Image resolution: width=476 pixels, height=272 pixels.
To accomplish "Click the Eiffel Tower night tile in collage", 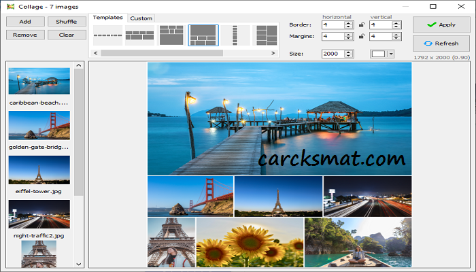I will [278, 197].
